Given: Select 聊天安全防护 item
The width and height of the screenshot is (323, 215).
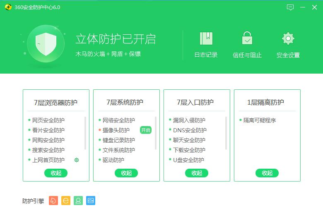Looking at the screenshot, I should (x=189, y=140).
